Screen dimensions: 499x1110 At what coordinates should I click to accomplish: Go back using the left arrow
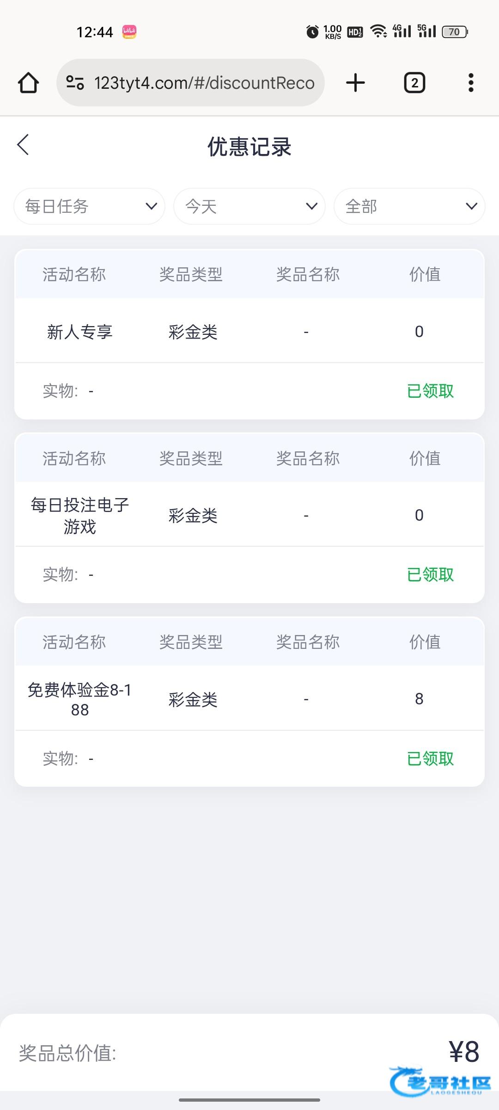point(23,145)
